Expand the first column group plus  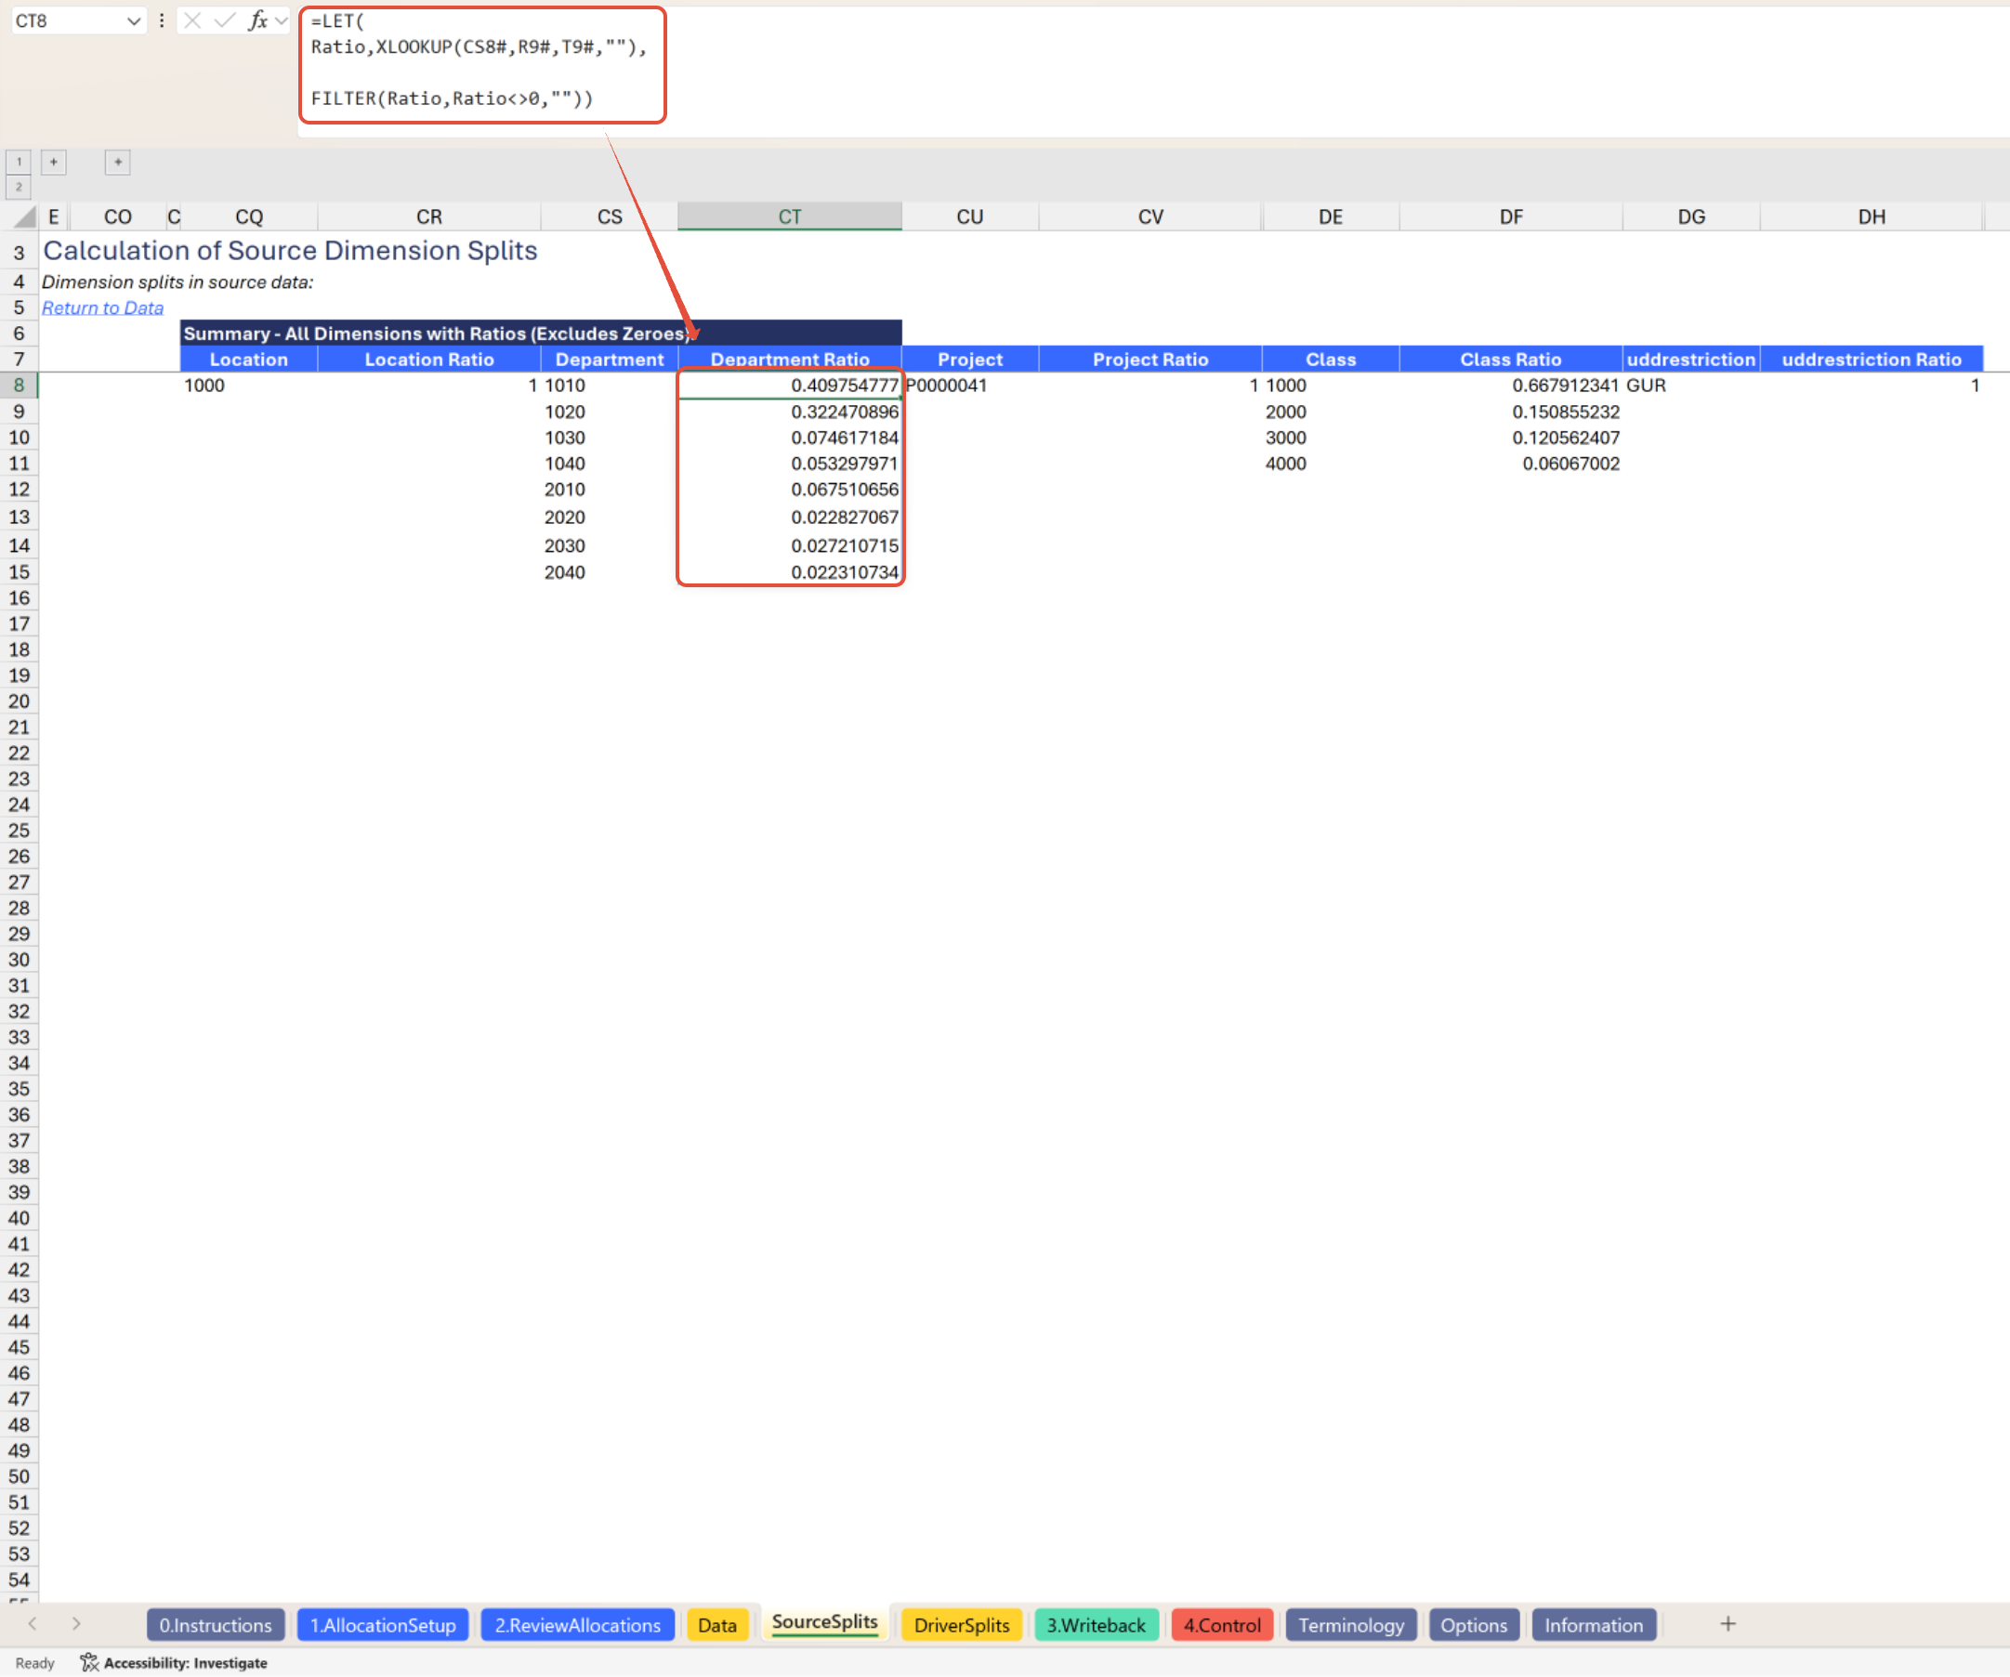54,162
